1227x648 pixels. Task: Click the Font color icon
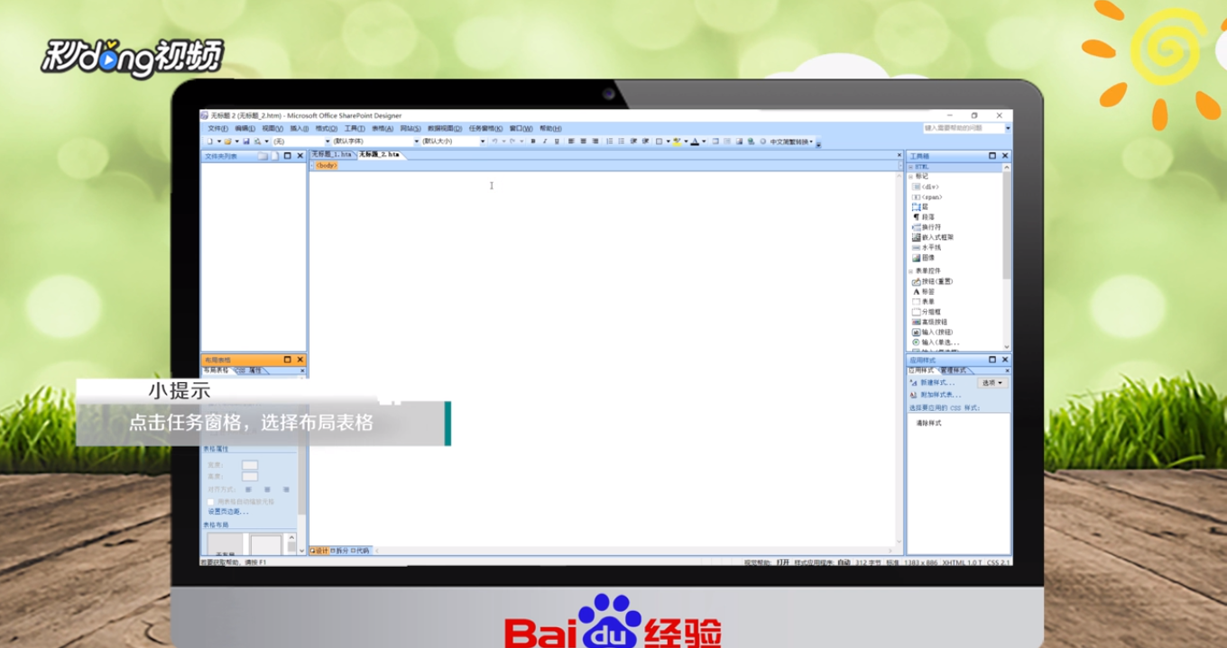pyautogui.click(x=695, y=141)
